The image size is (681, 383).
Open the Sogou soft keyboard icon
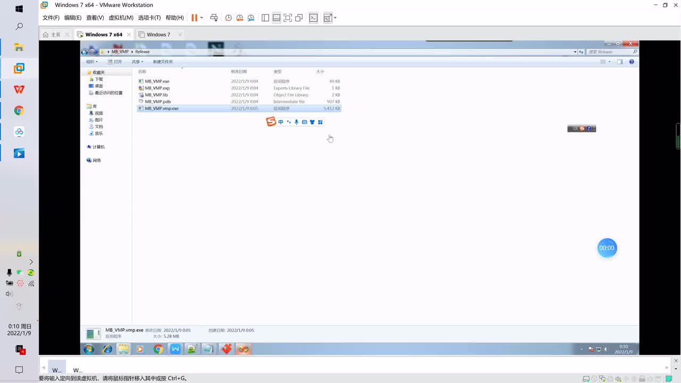(304, 122)
